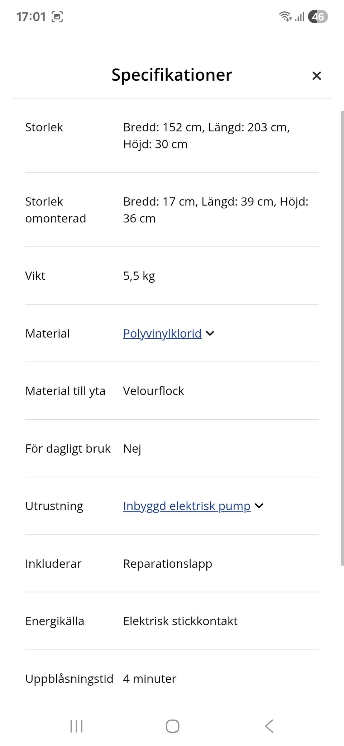This screenshot has height=746, width=344.
Task: Tap the Wi-Fi status icon
Action: pyautogui.click(x=285, y=16)
